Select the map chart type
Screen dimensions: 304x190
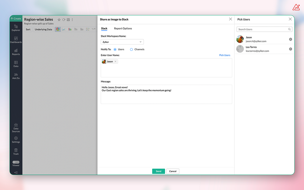click(94, 29)
